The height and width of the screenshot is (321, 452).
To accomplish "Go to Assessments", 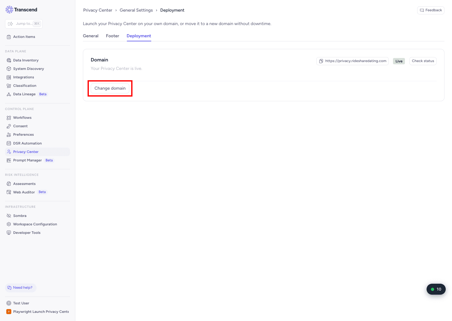I will coord(37,184).
